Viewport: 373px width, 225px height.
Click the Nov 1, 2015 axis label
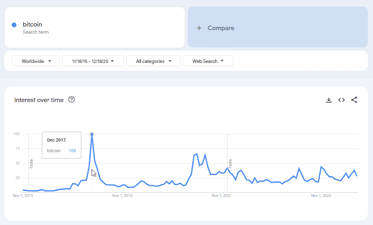[x=23, y=196]
